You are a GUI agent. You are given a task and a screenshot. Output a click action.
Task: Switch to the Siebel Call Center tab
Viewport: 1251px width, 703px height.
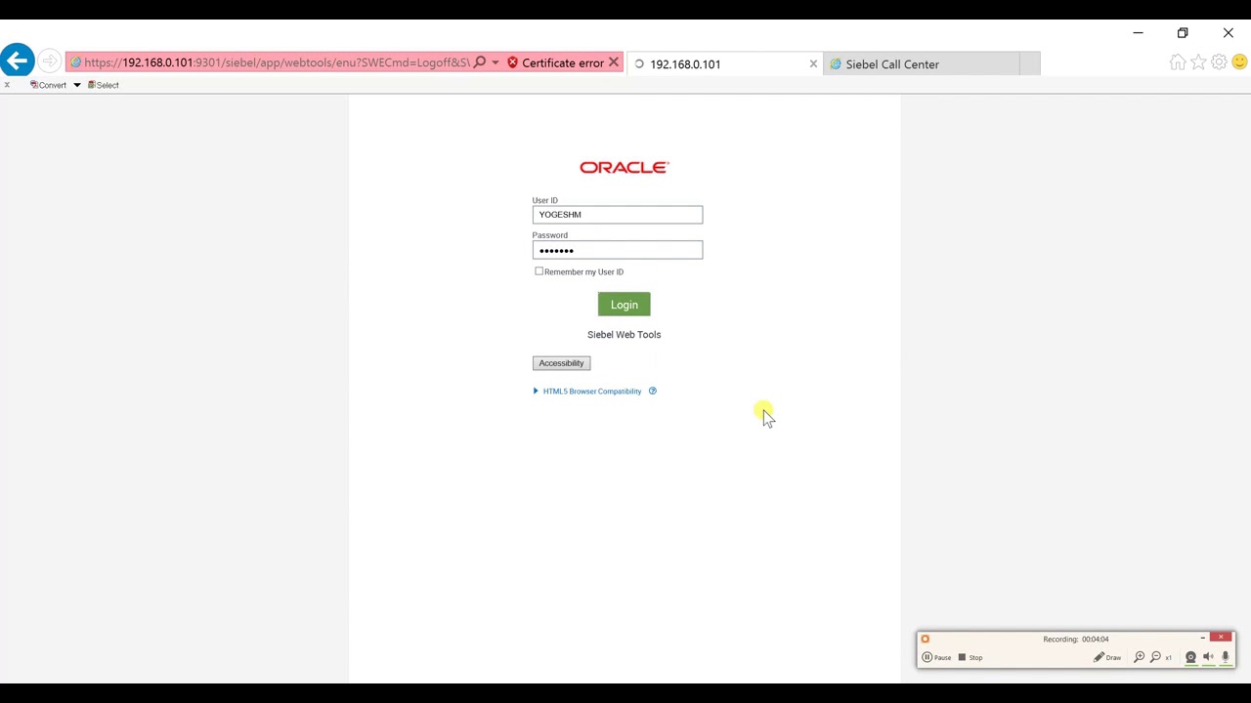pos(921,64)
